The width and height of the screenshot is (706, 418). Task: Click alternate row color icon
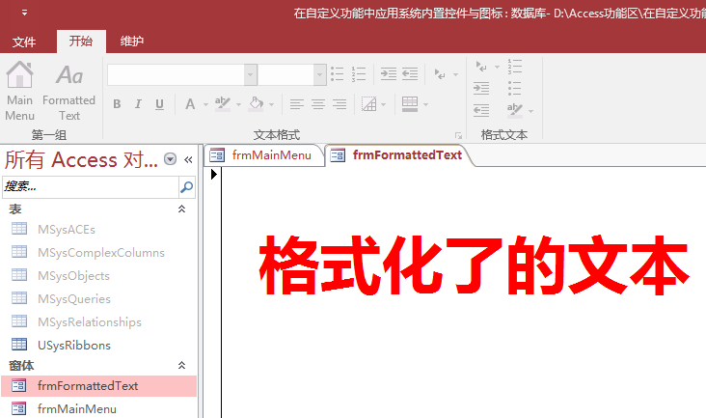point(410,104)
